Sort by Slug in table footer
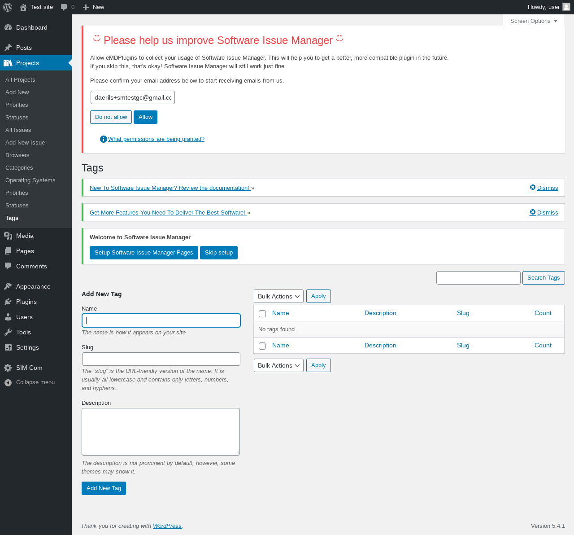Viewport: 574px width, 535px height. coord(463,346)
